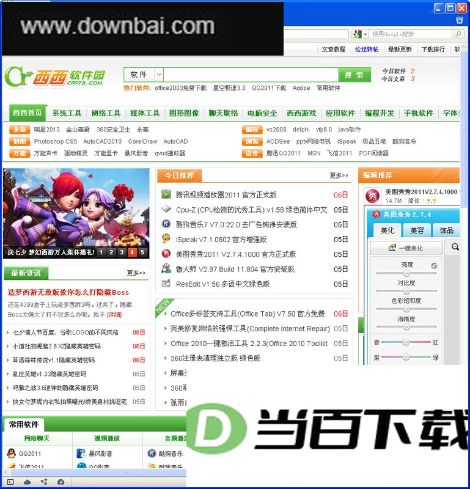Open the 电脑安全 navigation tab

click(x=262, y=113)
